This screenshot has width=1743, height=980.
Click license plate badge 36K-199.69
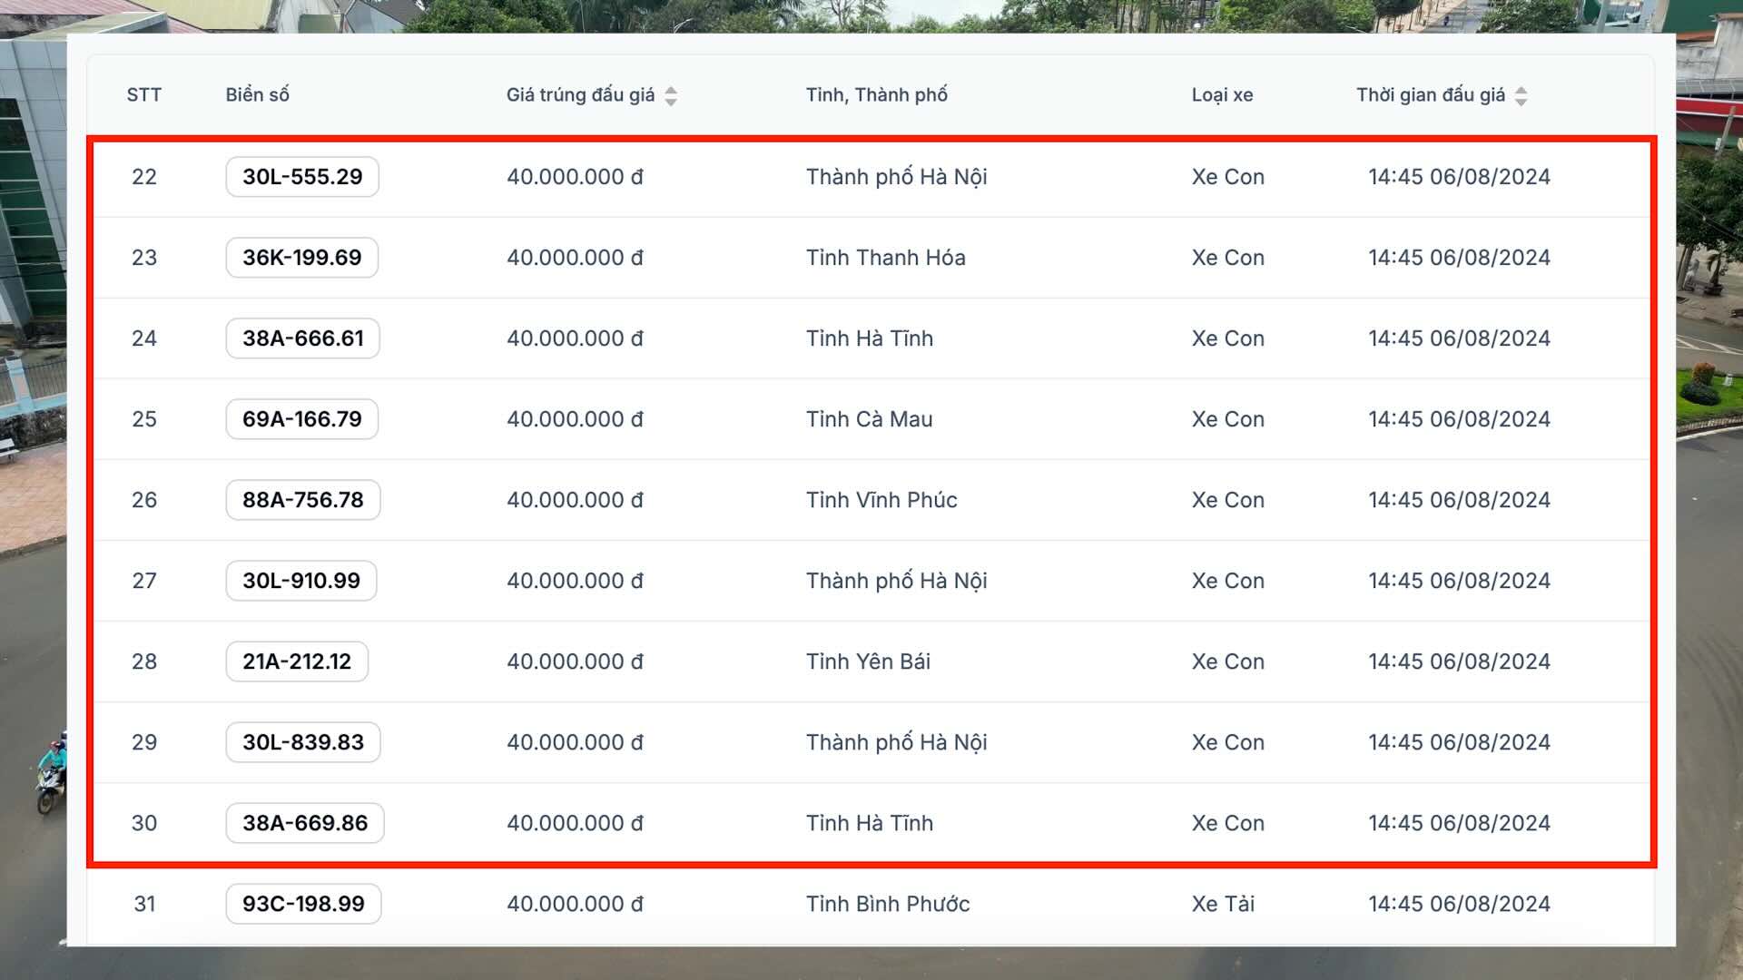point(301,258)
